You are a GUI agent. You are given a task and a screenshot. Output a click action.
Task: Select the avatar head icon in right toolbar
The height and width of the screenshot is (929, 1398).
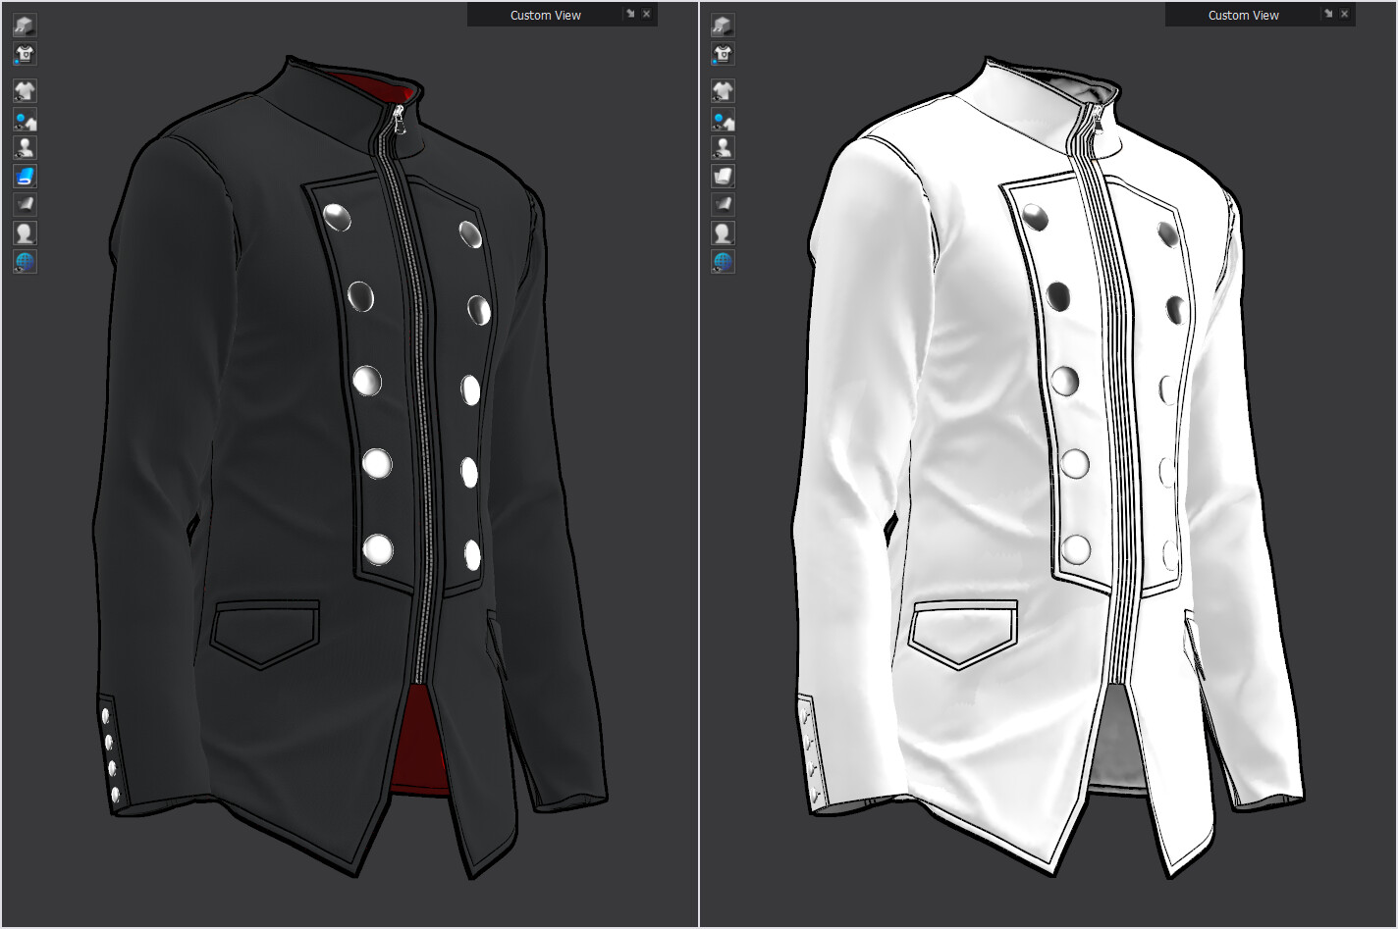click(723, 232)
